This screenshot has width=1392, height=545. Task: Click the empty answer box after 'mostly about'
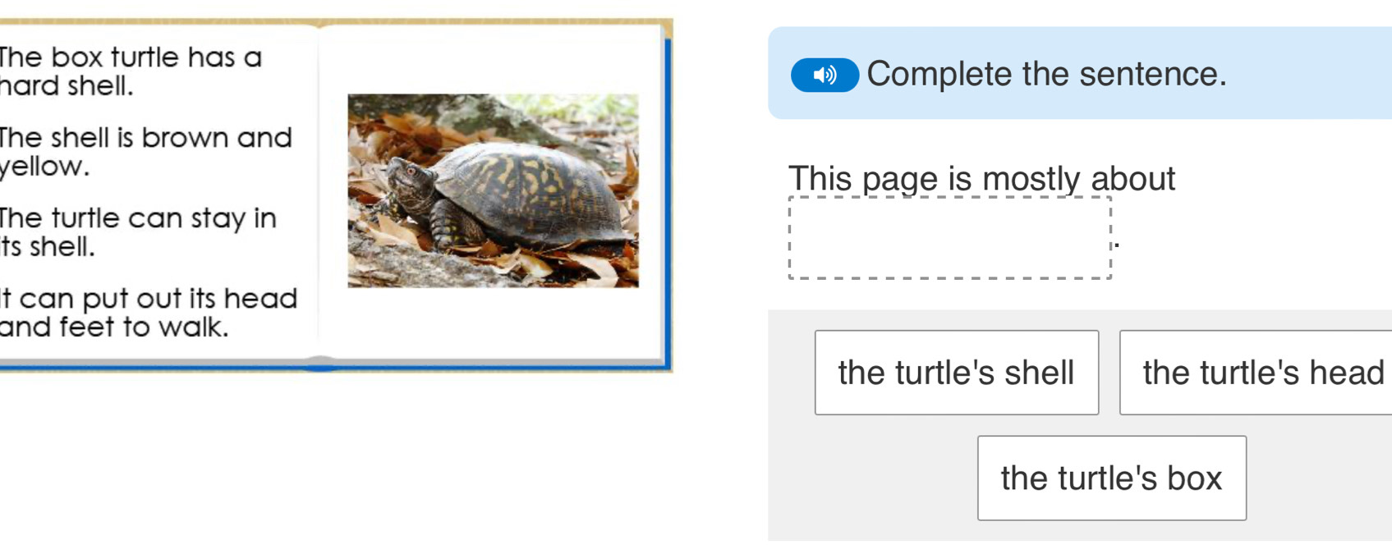point(949,237)
